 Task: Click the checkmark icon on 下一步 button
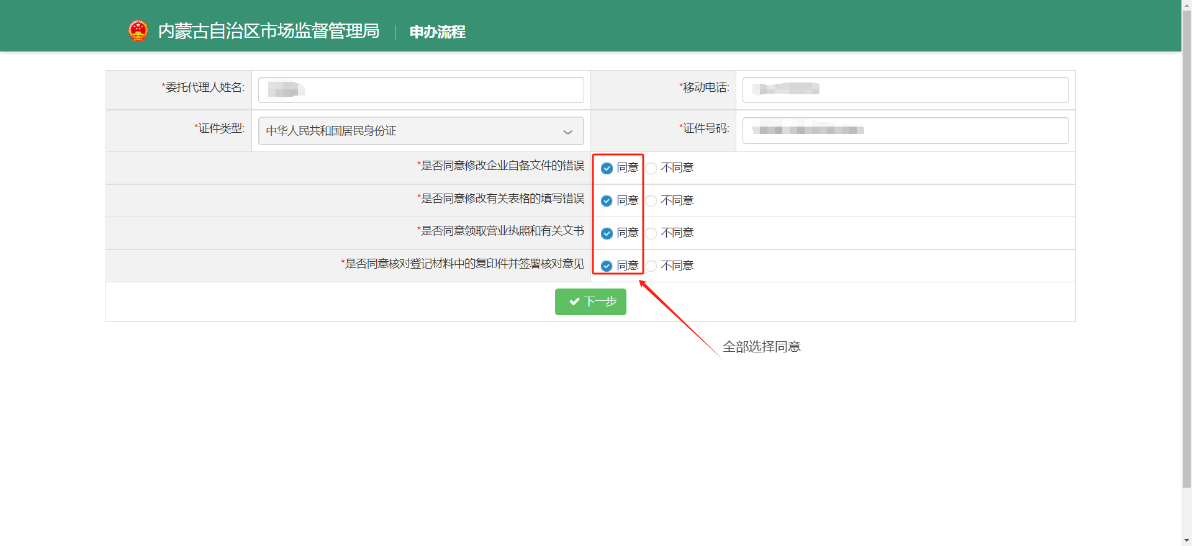pyautogui.click(x=574, y=302)
